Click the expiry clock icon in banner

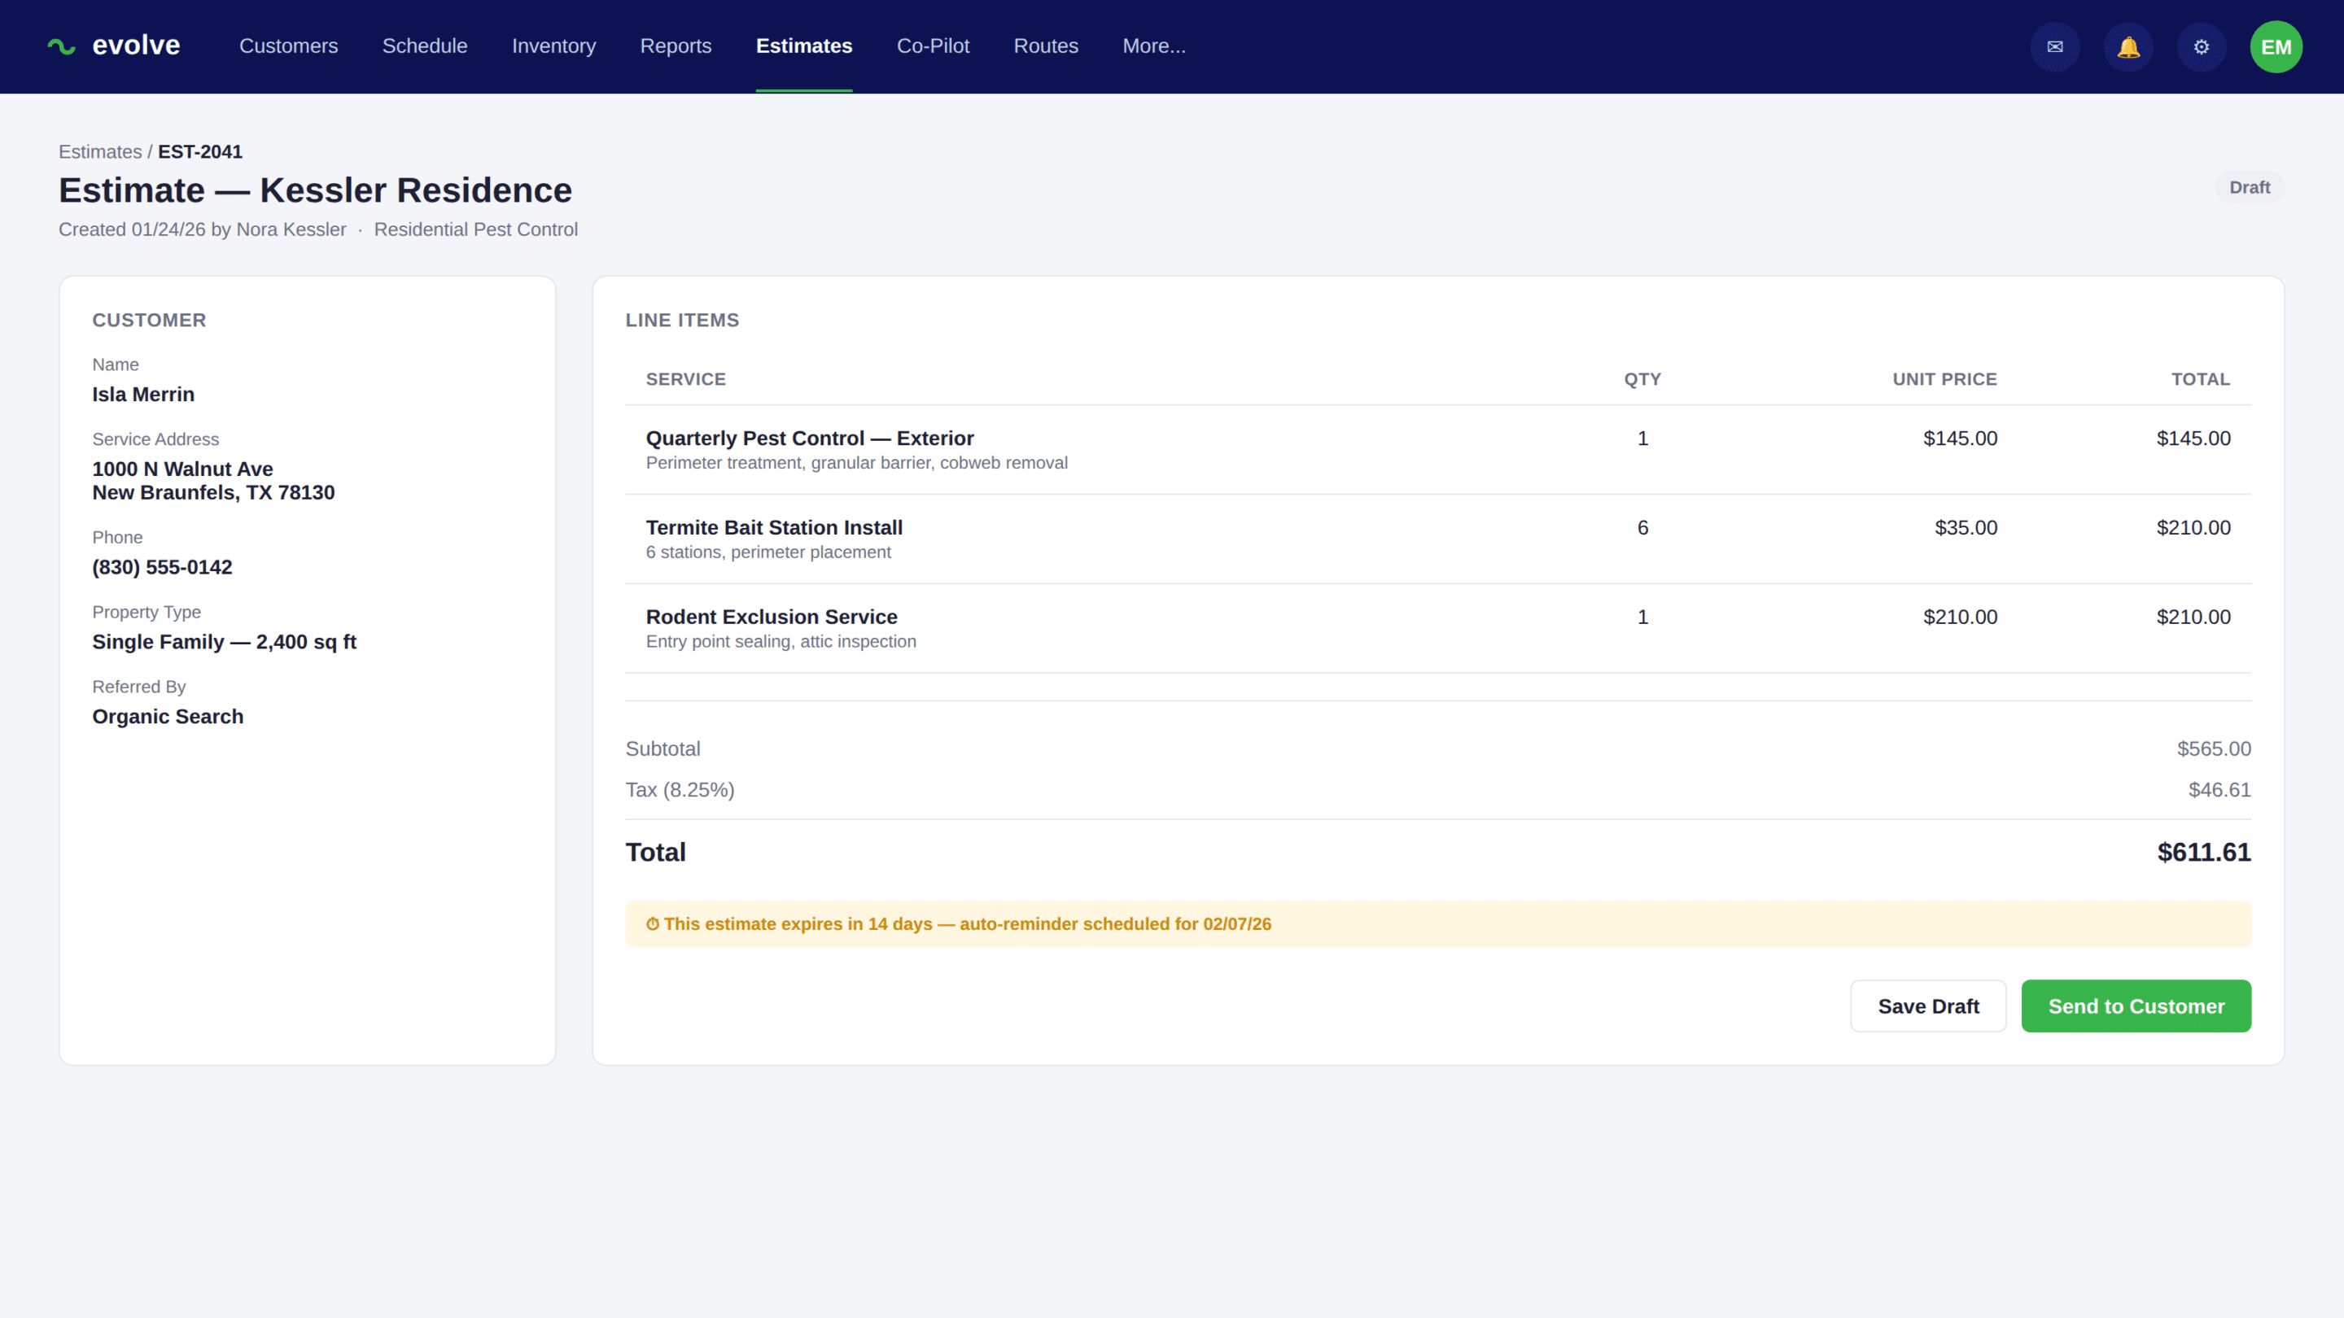pos(653,924)
